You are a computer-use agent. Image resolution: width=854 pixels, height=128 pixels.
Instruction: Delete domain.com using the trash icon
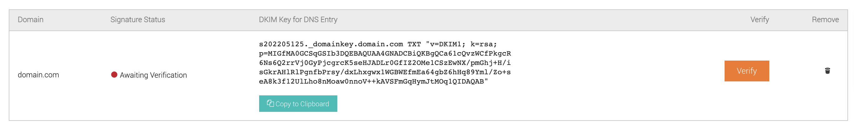(827, 71)
